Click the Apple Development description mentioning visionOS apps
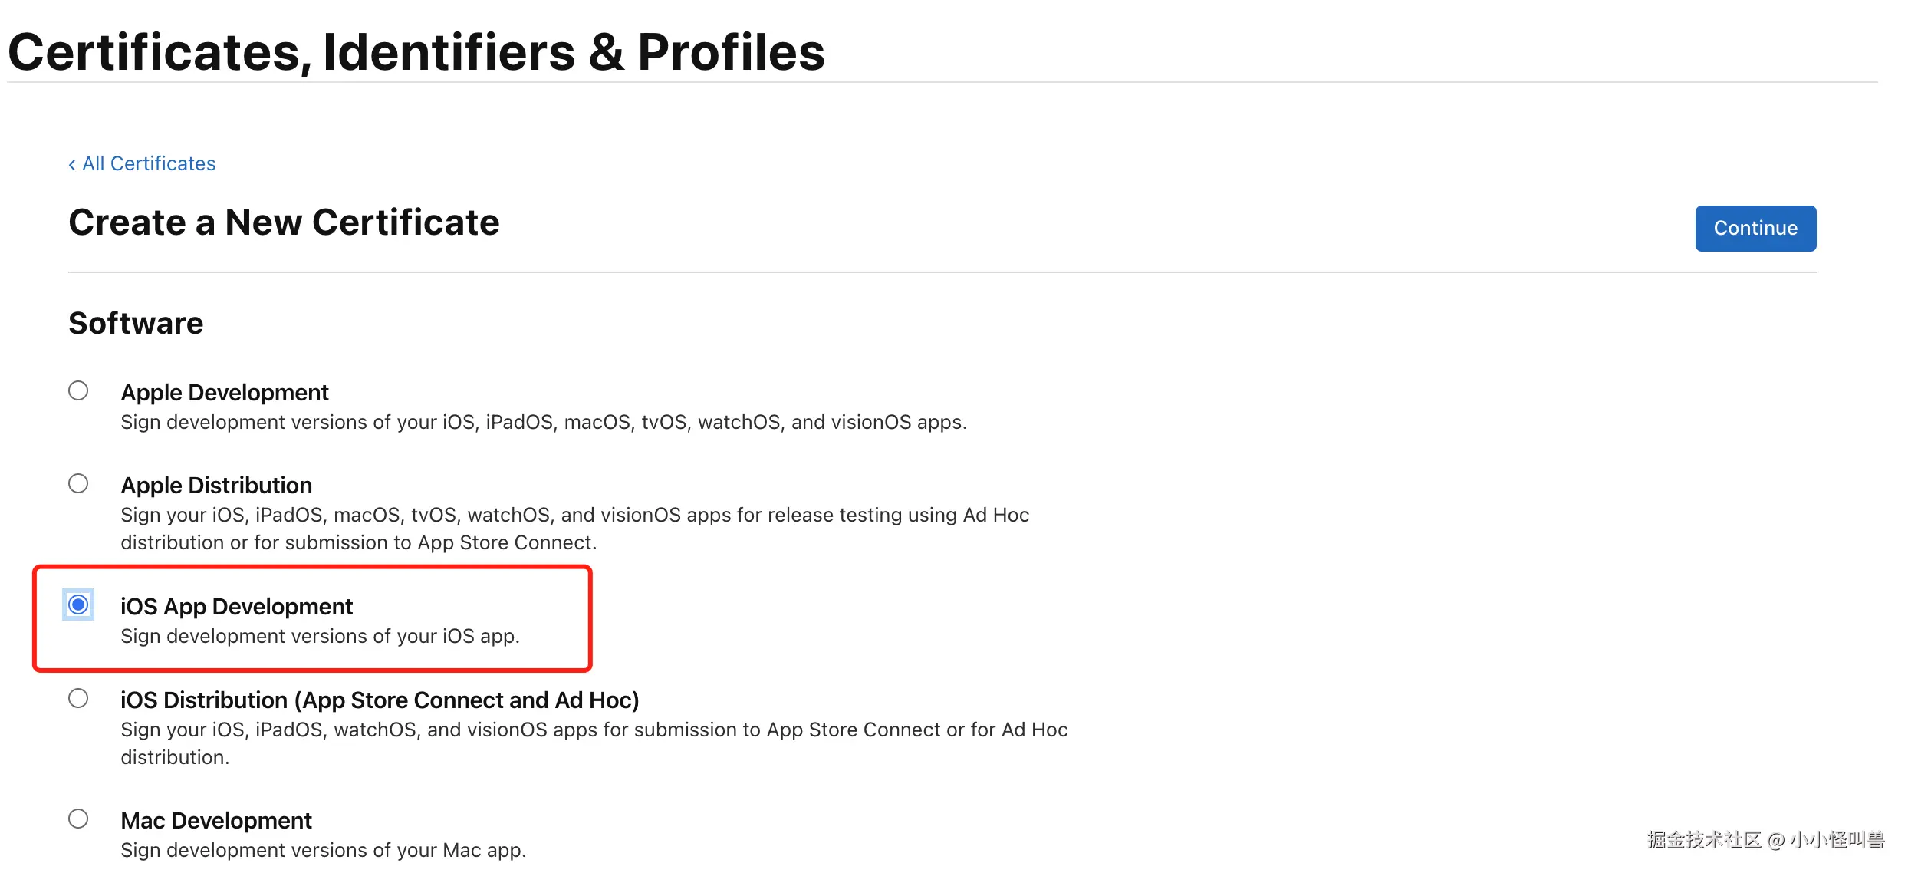Screen dimensions: 1908x873 click(543, 422)
